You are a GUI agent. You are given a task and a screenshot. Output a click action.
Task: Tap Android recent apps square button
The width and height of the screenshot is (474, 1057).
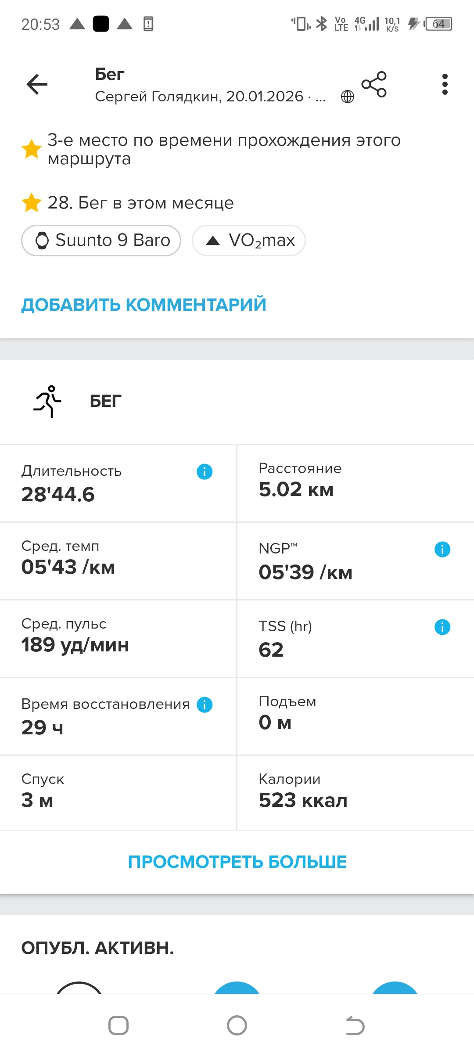tap(118, 1026)
